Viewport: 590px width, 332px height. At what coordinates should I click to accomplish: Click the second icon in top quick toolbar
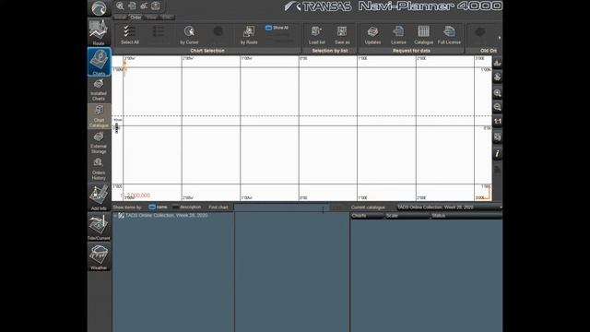point(132,6)
